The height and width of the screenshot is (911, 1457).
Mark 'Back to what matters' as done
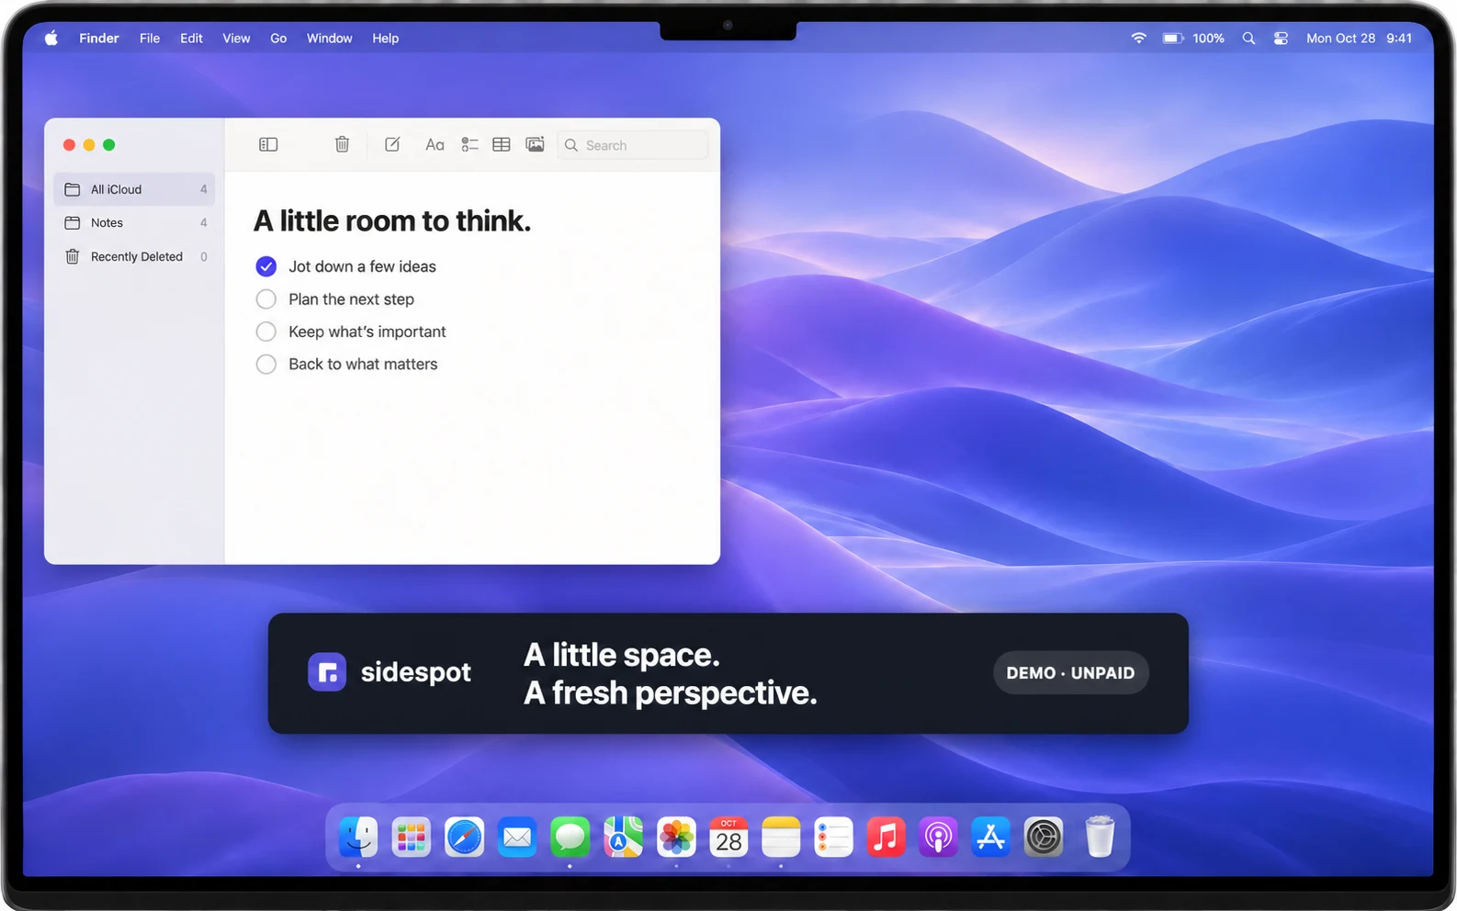point(265,365)
